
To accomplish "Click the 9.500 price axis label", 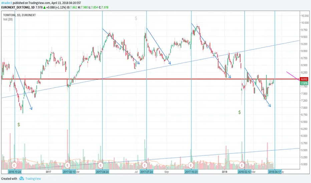I will 305,37.
